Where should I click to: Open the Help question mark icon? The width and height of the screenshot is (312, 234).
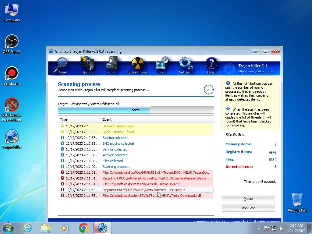click(x=211, y=66)
